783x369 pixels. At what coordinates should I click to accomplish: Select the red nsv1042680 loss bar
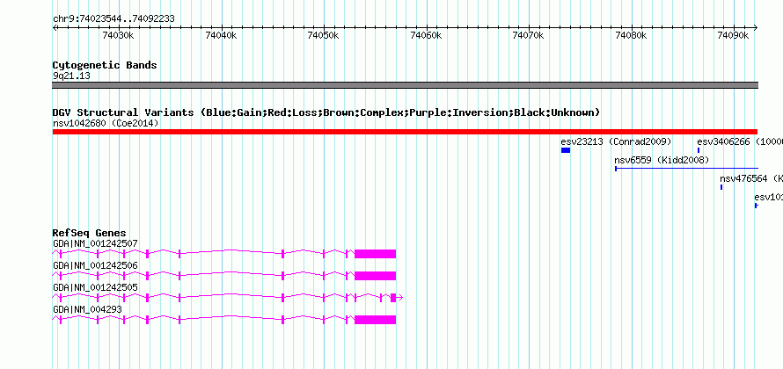coord(405,132)
